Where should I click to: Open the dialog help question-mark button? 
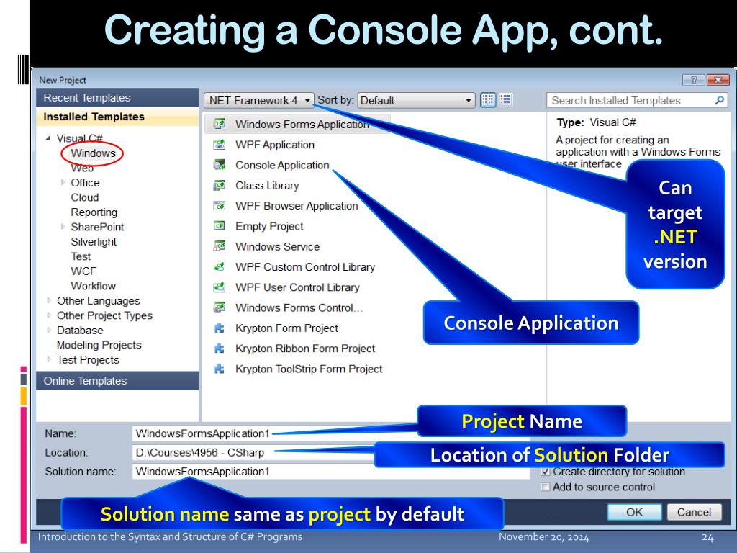tap(693, 80)
